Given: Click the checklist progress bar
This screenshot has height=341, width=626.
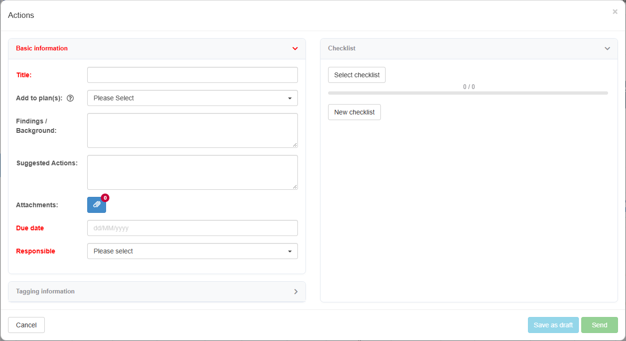Looking at the screenshot, I should [x=468, y=93].
